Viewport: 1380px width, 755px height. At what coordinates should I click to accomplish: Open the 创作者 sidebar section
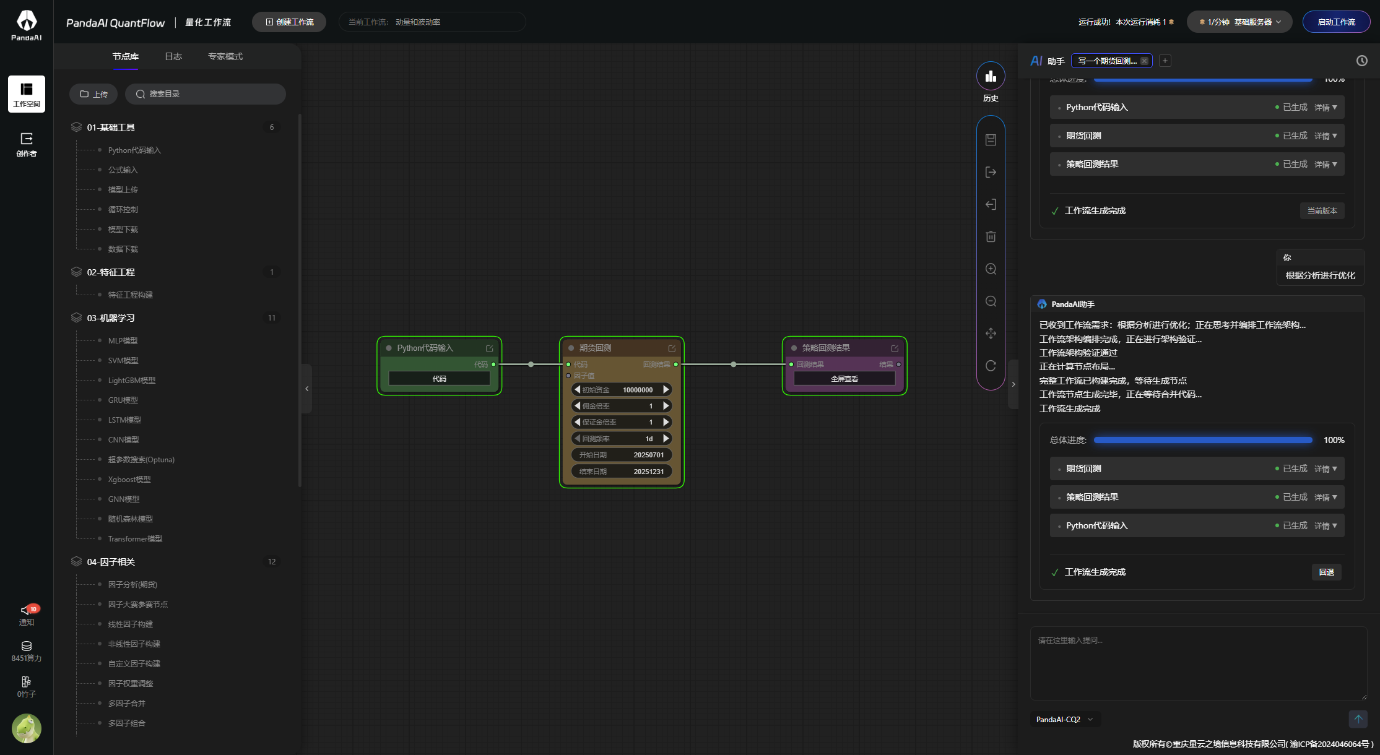tap(27, 144)
